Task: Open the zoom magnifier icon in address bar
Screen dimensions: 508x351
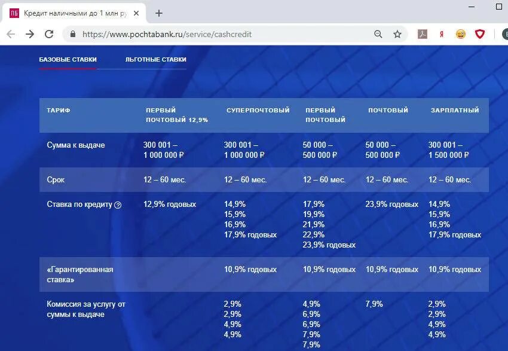Action: [378, 34]
